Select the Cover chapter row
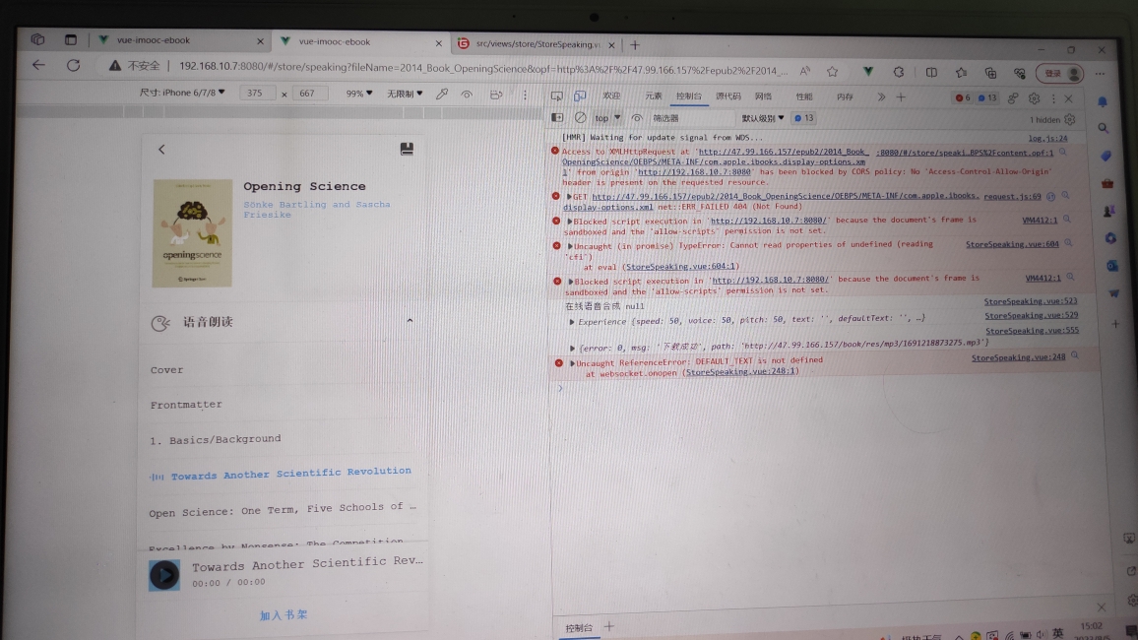 click(283, 369)
